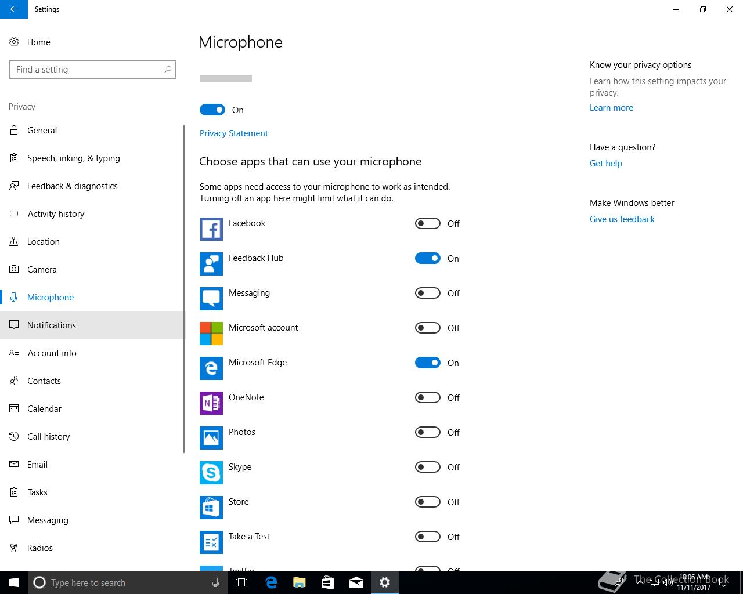Image resolution: width=743 pixels, height=594 pixels.
Task: Open Account info privacy page
Action: point(92,353)
